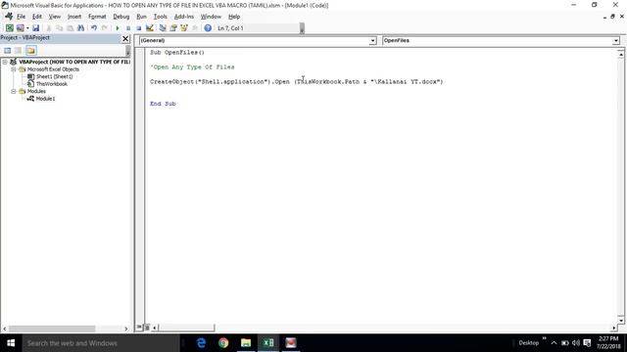This screenshot has width=627, height=352.
Task: Select Sheet1 (Sheet1) in the project tree
Action: 55,76
